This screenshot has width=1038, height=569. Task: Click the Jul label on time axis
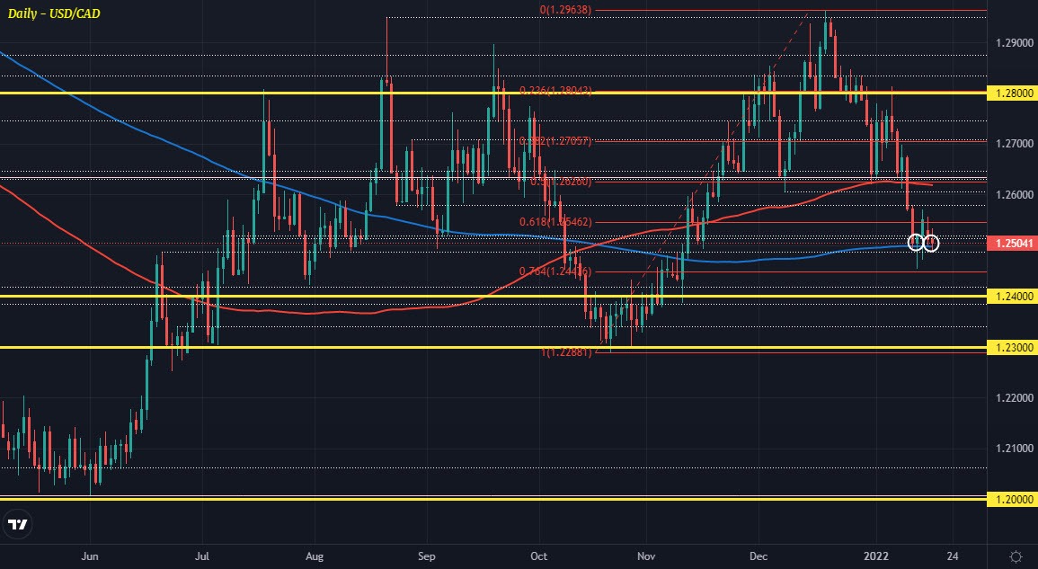tap(203, 556)
